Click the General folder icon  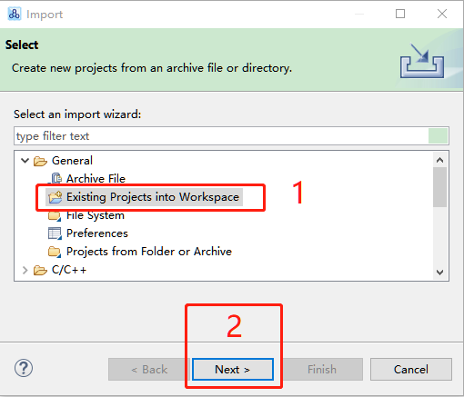pyautogui.click(x=40, y=161)
